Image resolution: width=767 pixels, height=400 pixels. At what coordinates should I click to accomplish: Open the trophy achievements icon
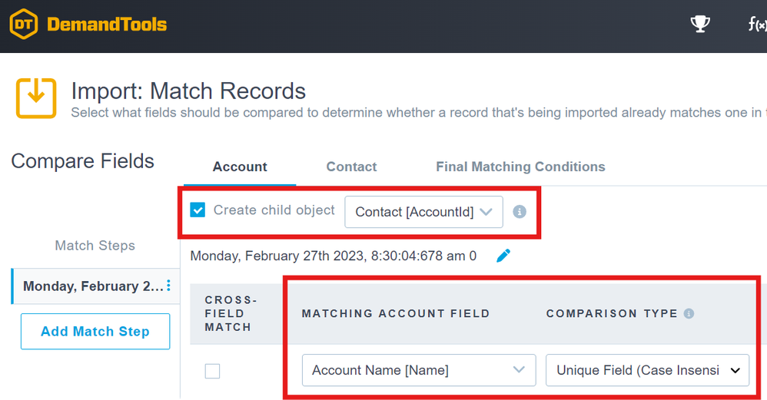700,25
